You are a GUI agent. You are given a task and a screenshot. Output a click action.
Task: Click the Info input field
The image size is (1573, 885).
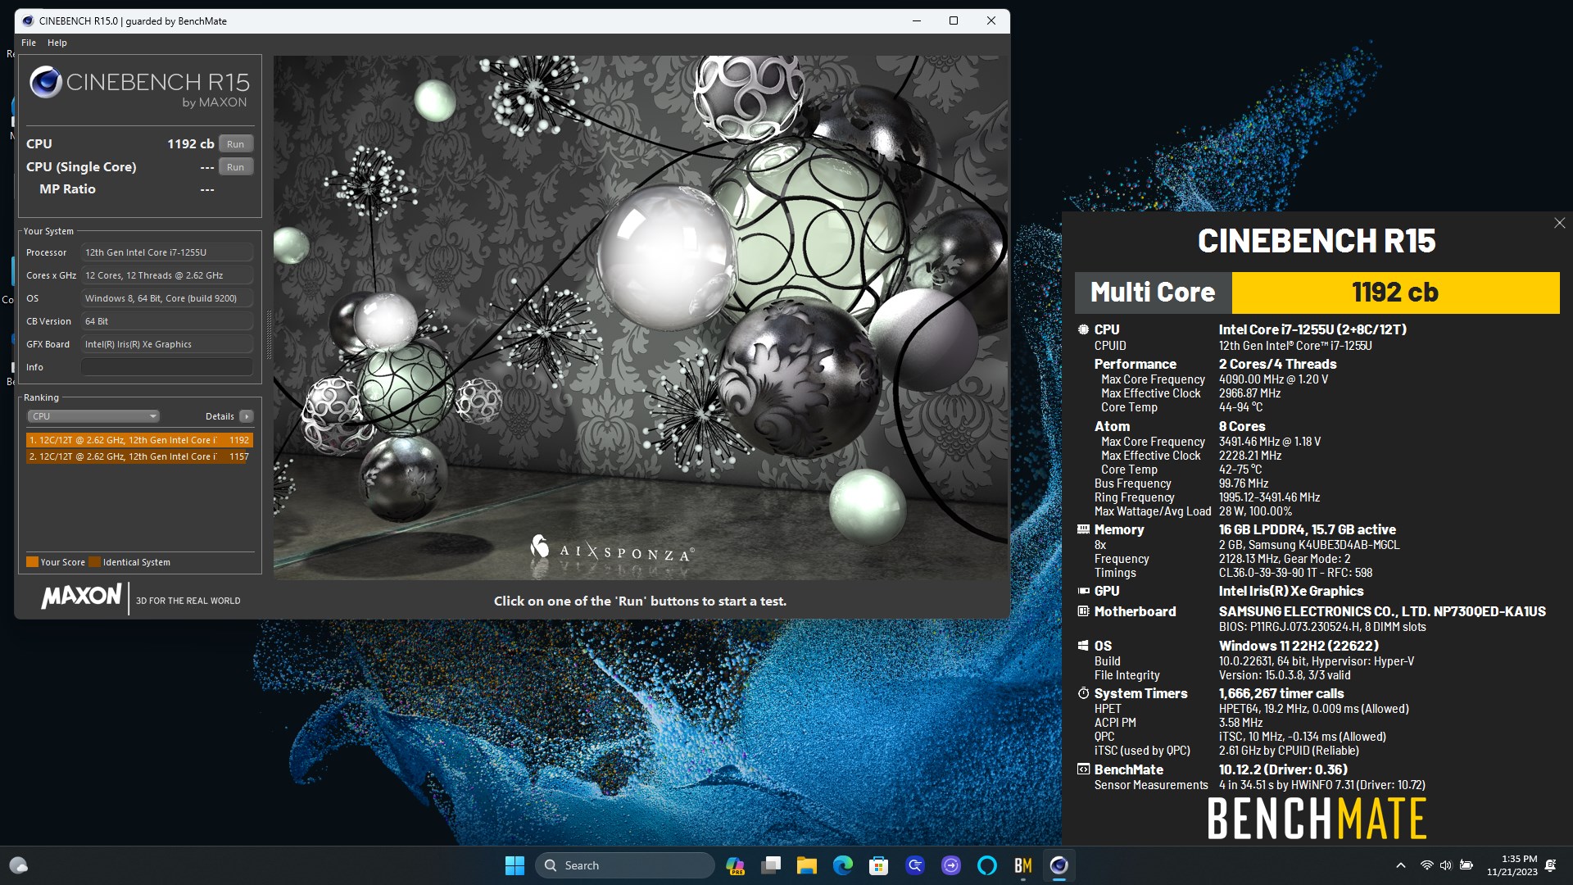[167, 367]
